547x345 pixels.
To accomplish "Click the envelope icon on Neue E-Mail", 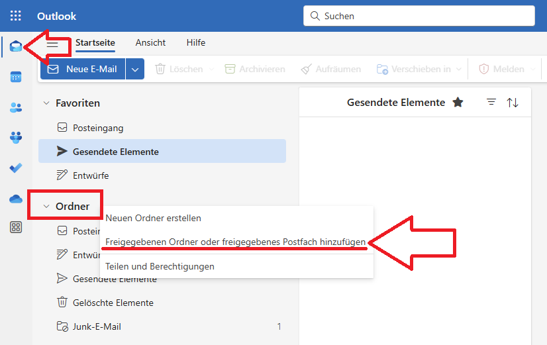I will tap(53, 69).
